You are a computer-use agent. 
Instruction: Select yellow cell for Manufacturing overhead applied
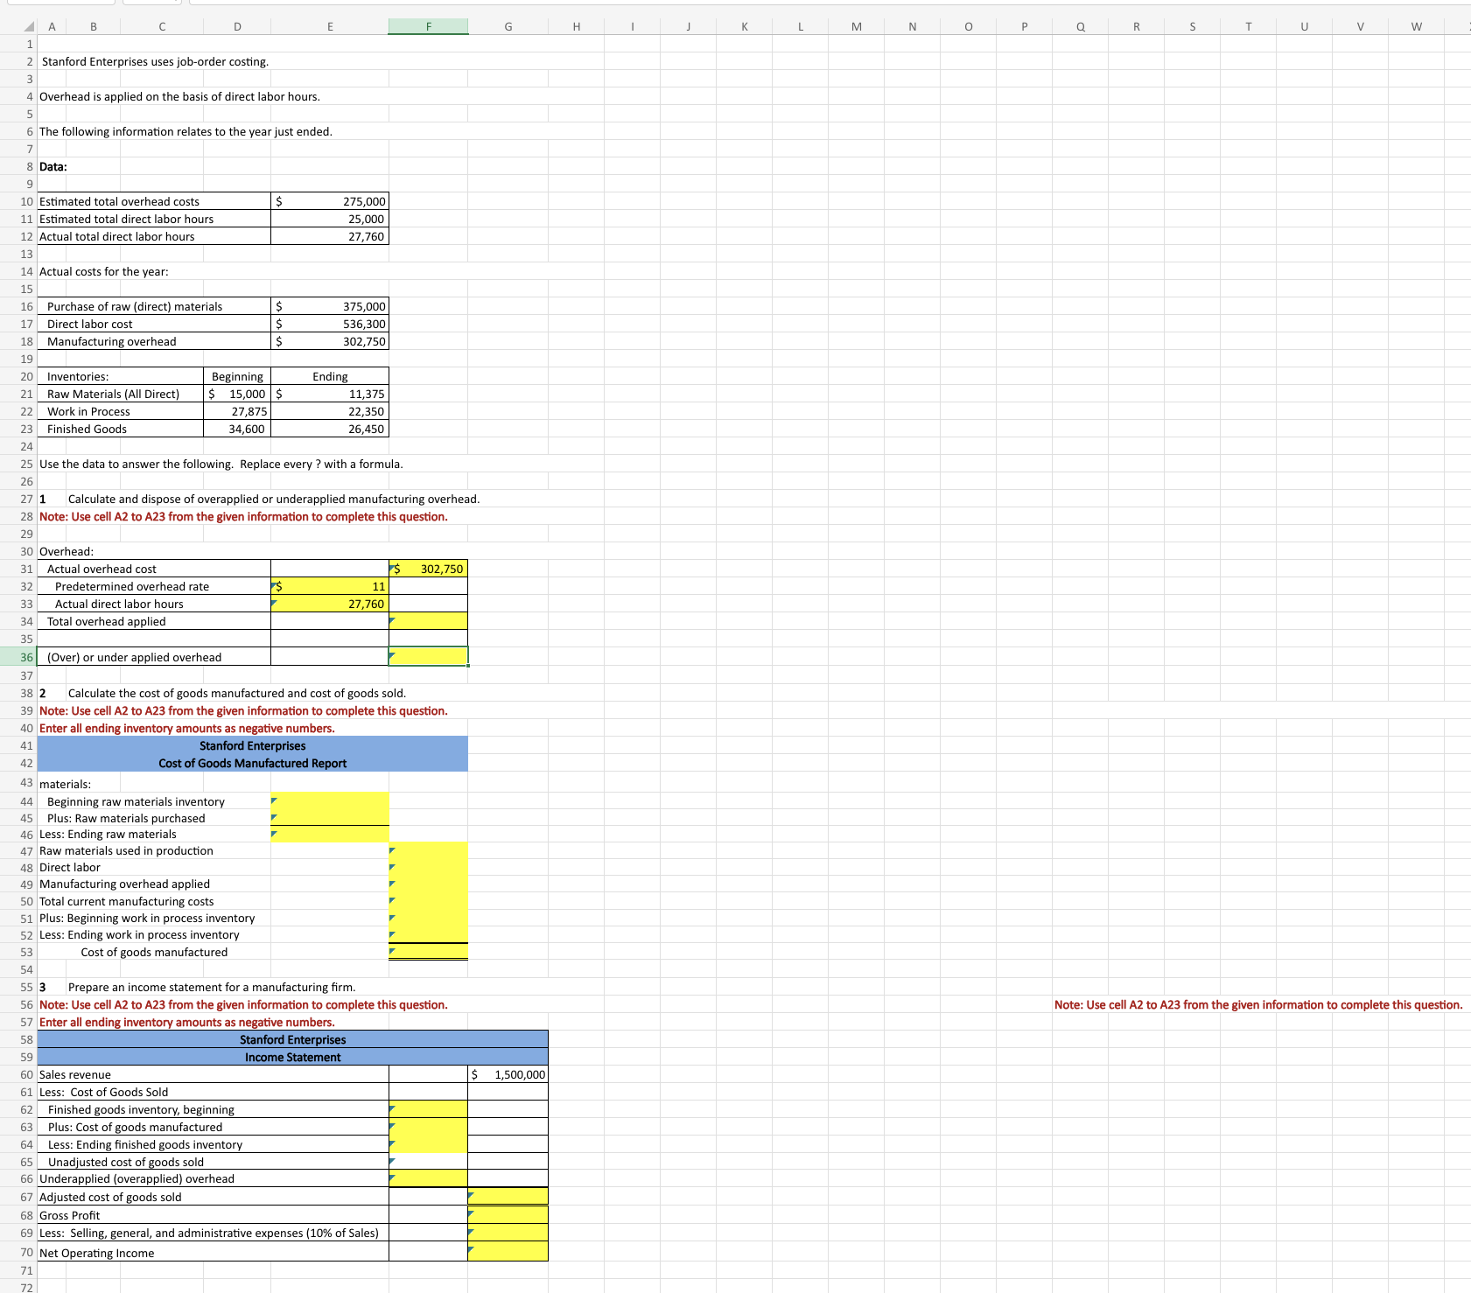coord(429,884)
